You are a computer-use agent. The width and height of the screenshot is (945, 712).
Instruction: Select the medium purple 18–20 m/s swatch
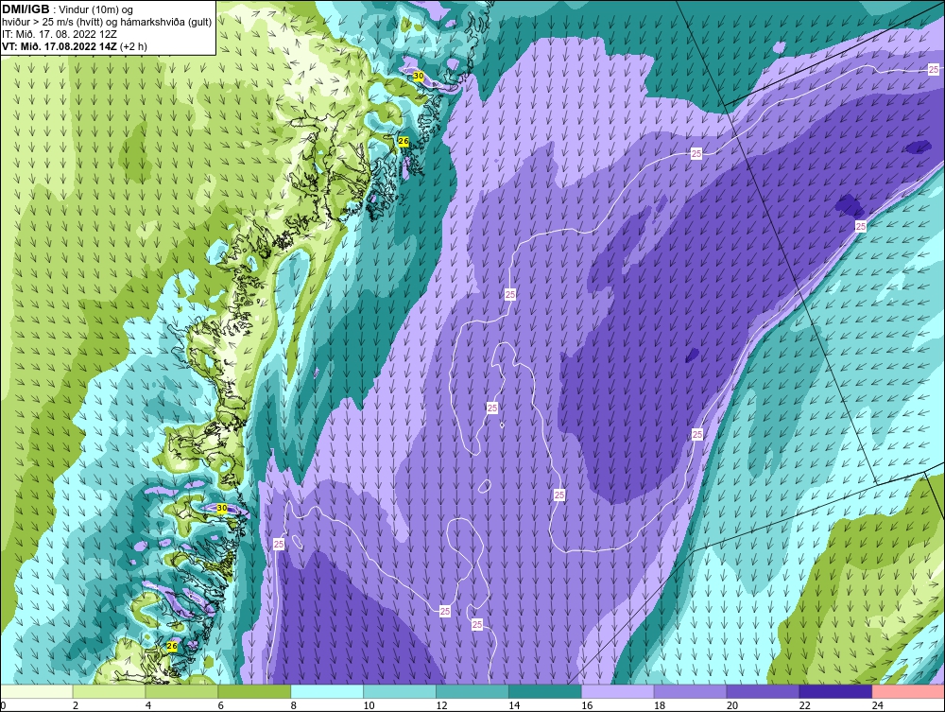(x=690, y=691)
